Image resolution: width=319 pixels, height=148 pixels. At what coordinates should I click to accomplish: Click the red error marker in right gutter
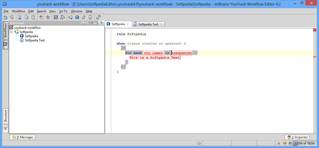(x=315, y=57)
